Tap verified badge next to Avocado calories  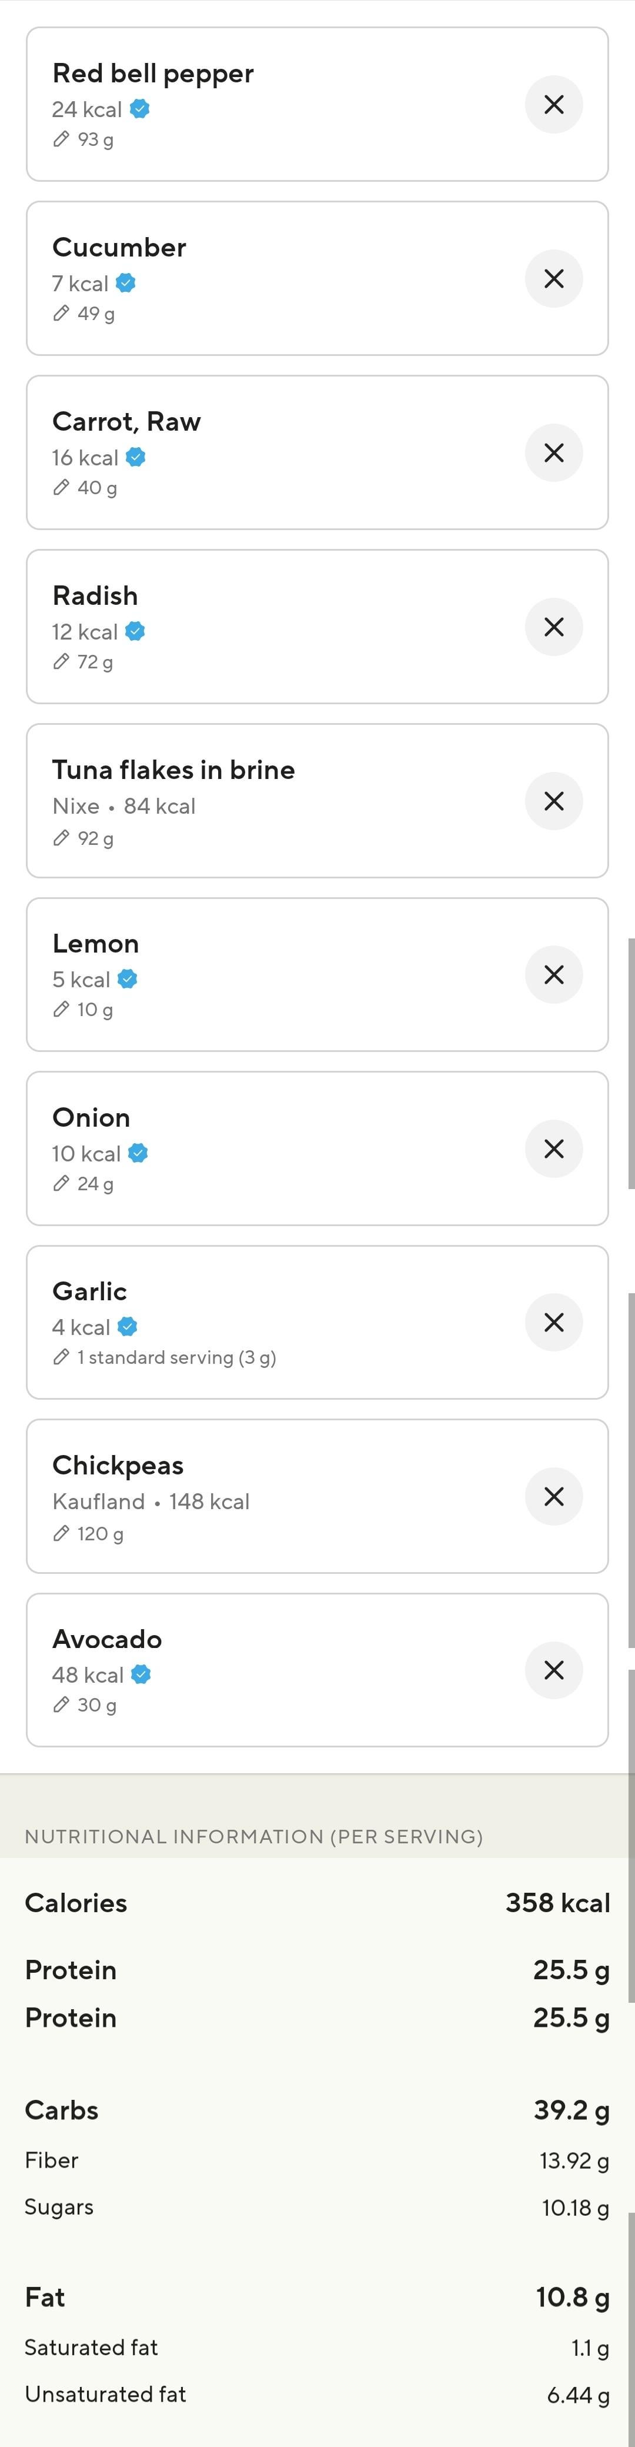[141, 1674]
